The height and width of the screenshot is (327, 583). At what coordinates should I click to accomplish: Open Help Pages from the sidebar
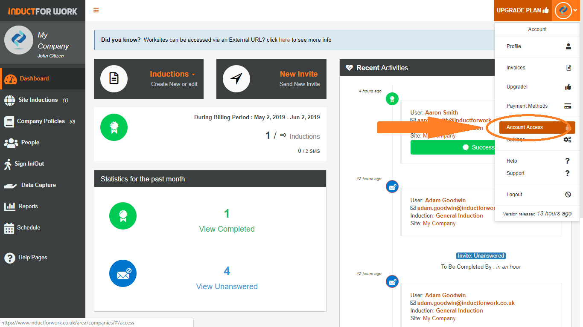tap(43, 258)
